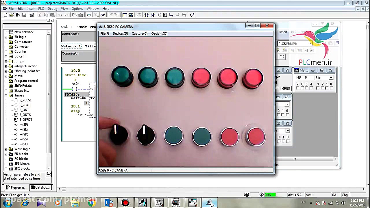This screenshot has height=208, width=370.
Task: Open the Debug menu
Action: coord(52,9)
